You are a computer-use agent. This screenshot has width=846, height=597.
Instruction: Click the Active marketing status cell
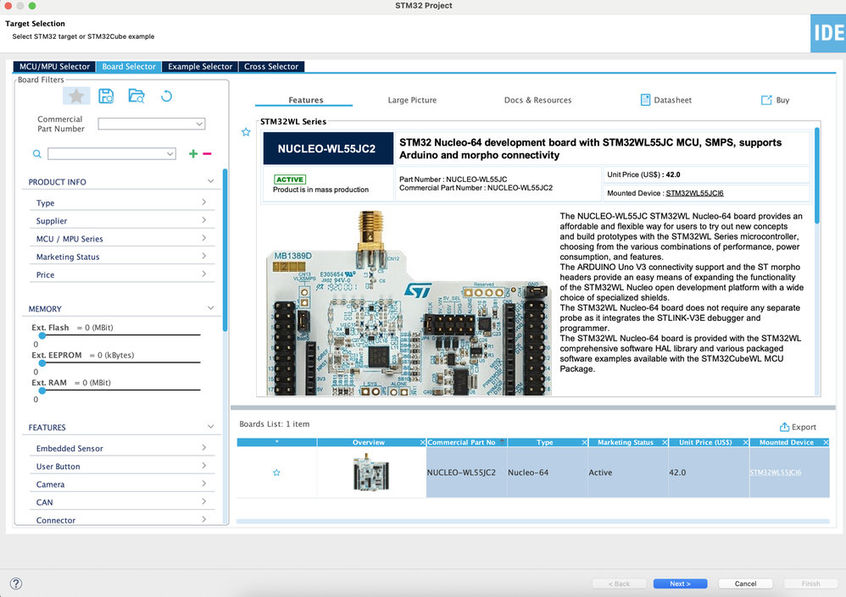coord(628,473)
